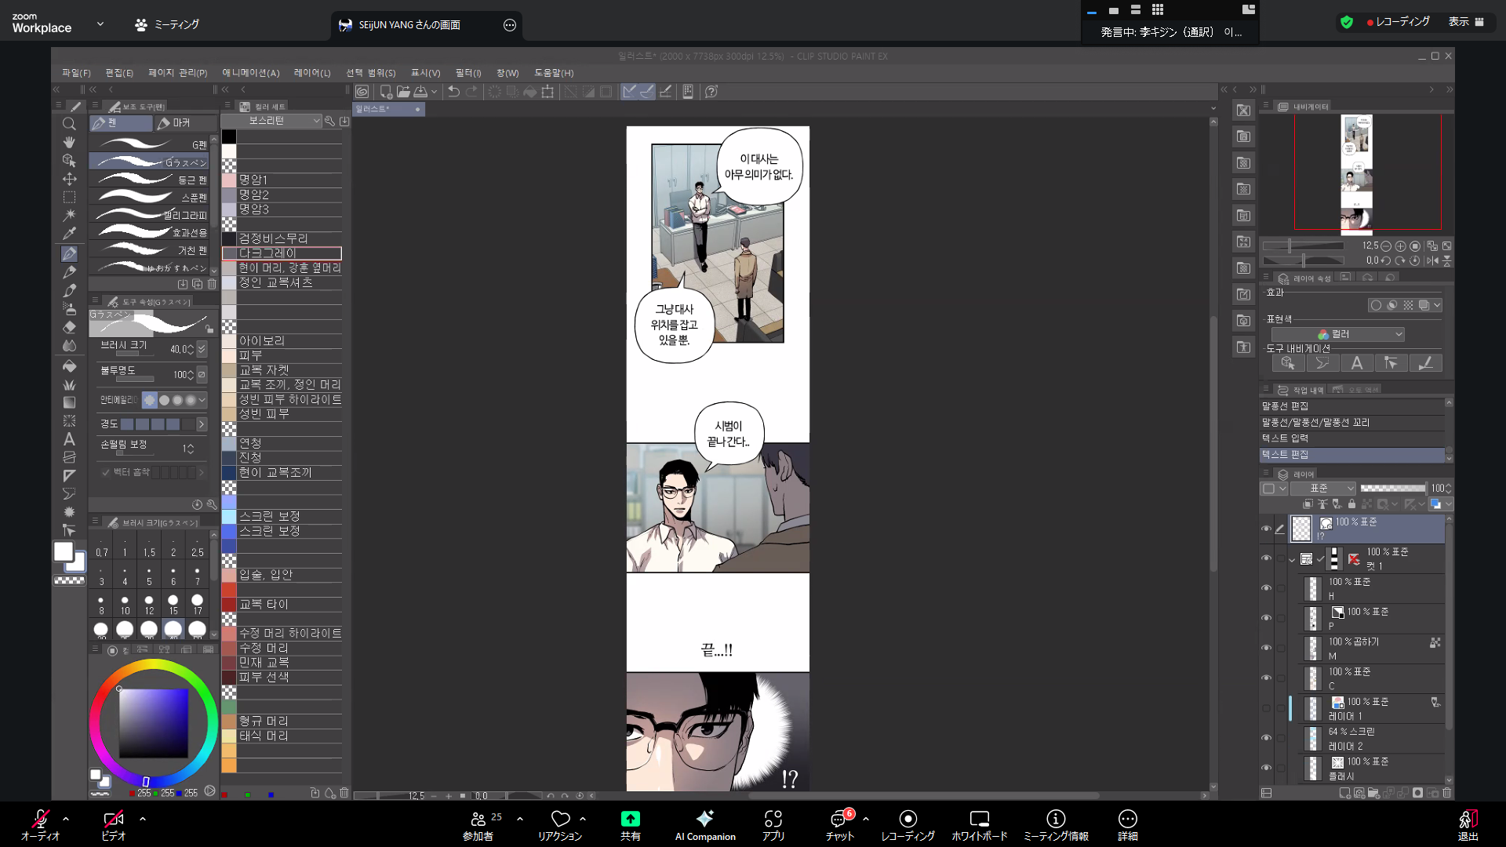Pick the 다크그레이 color swatch

click(x=229, y=253)
